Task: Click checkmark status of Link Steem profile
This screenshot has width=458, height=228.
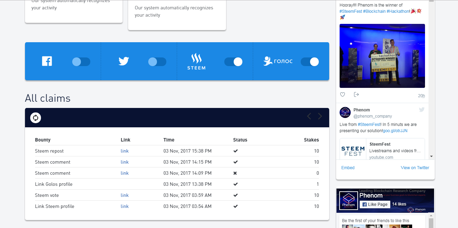Action: tap(235, 206)
